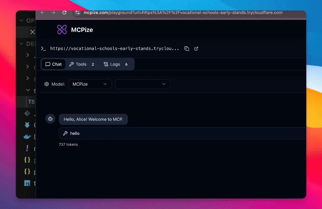Copy the server URL to clipboard
The width and height of the screenshot is (322, 209).
(x=187, y=48)
